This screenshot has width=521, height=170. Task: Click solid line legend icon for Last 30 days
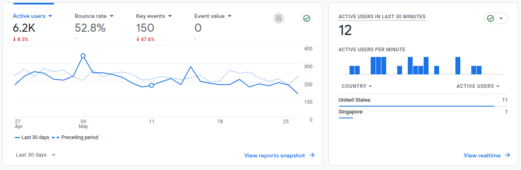[x=17, y=137]
